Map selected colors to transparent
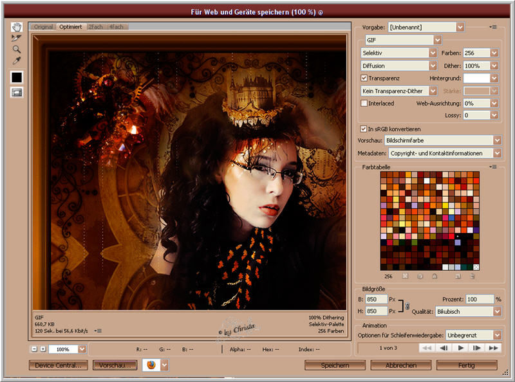The height and width of the screenshot is (382, 515). (x=406, y=276)
